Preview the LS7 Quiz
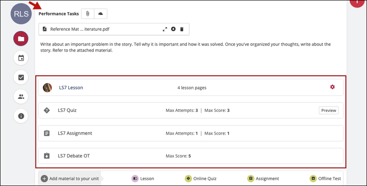This screenshot has height=186, width=367. (x=329, y=110)
